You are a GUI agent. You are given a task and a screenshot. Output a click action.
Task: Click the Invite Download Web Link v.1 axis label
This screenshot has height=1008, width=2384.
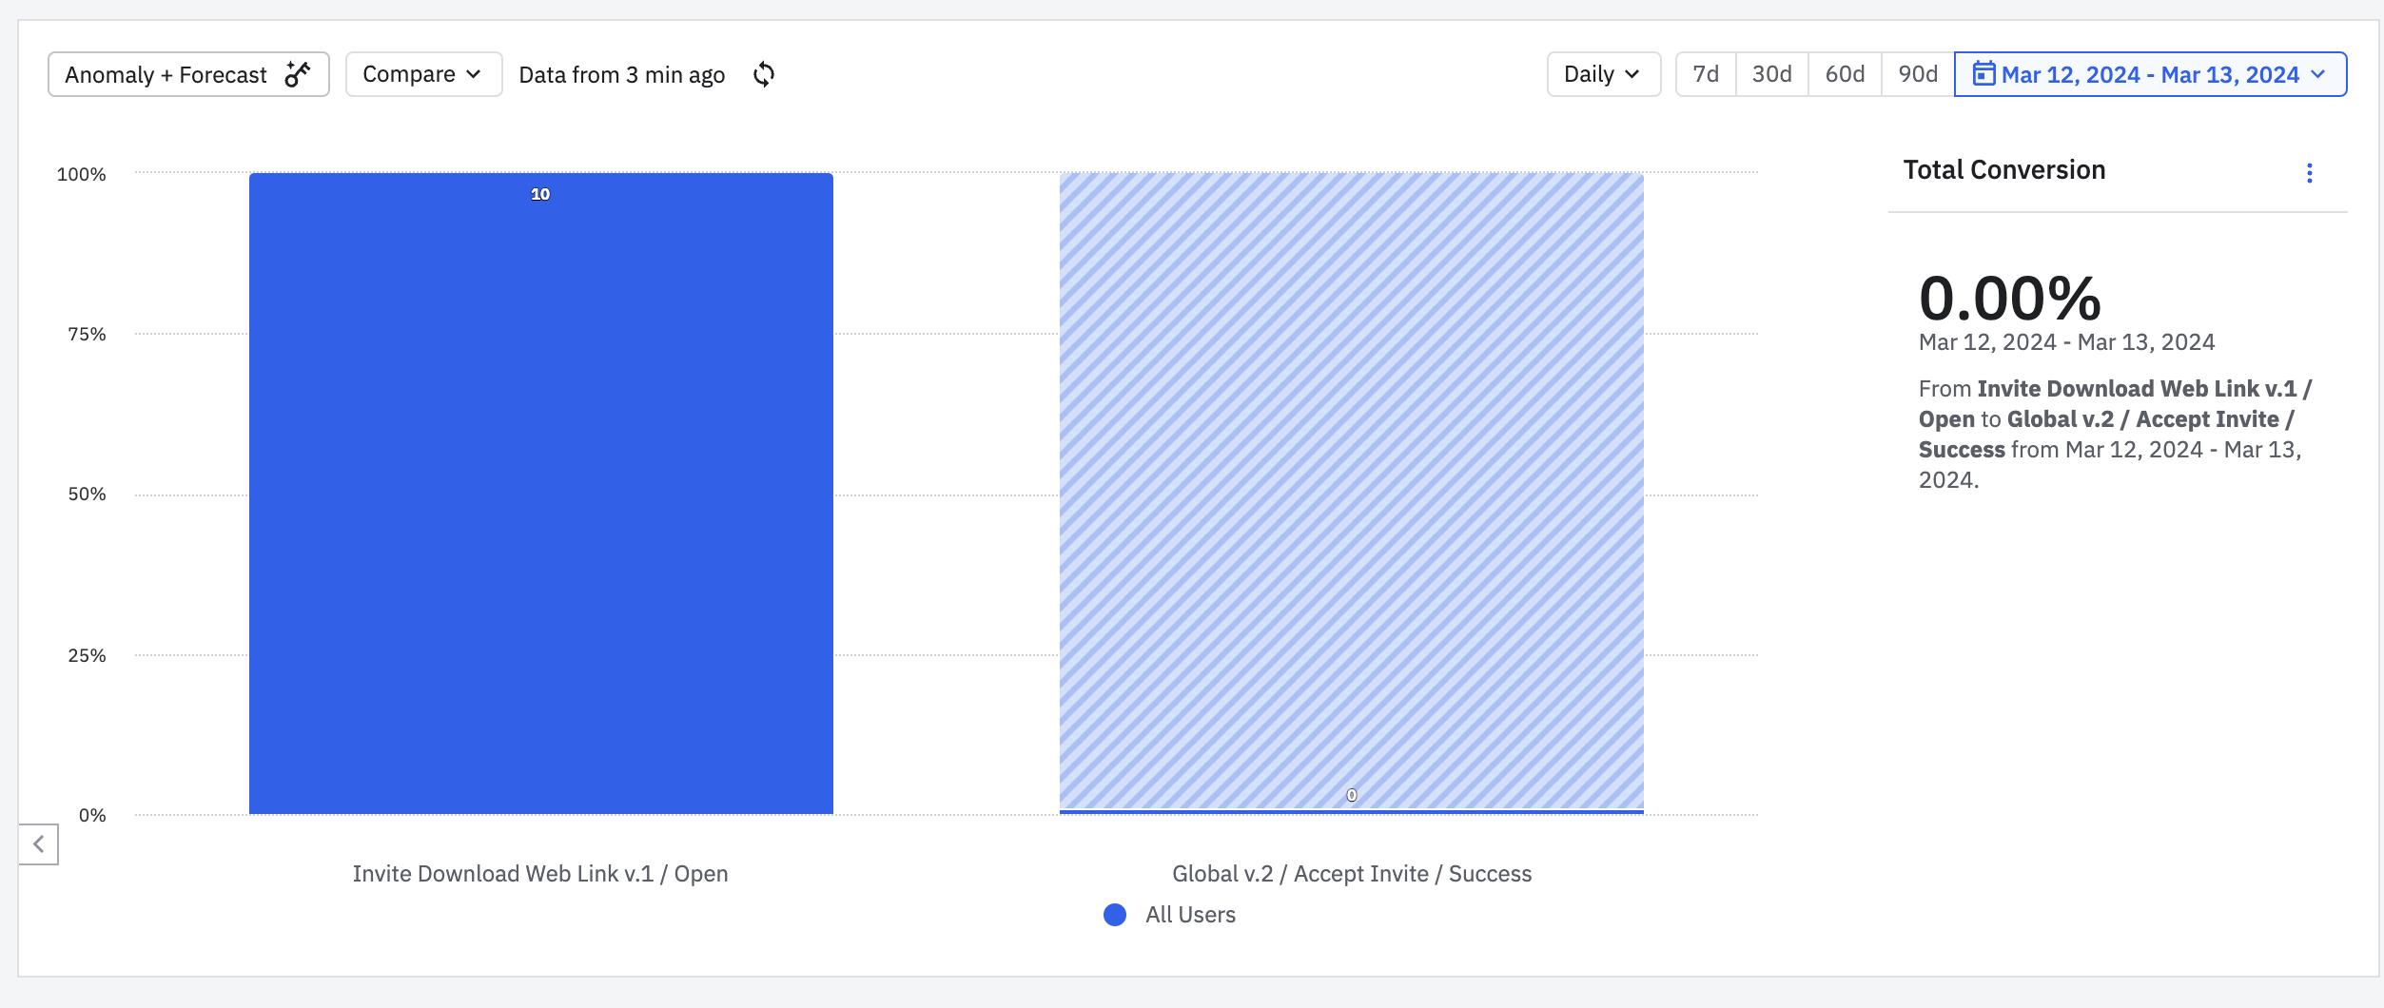[540, 874]
